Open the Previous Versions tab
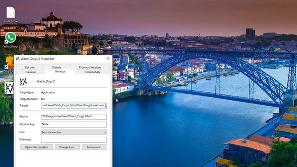Image resolution: width=297 pixels, height=167 pixels. pos(90,67)
